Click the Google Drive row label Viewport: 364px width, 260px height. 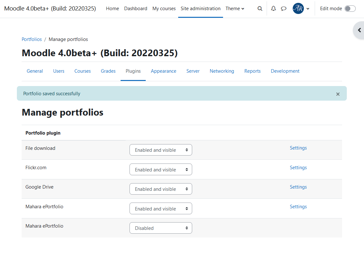coord(39,187)
